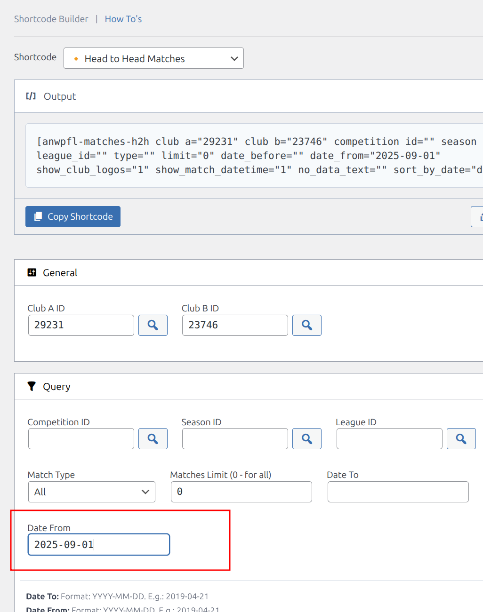This screenshot has height=612, width=483.
Task: Focus the Club A ID field
Action: click(x=81, y=325)
